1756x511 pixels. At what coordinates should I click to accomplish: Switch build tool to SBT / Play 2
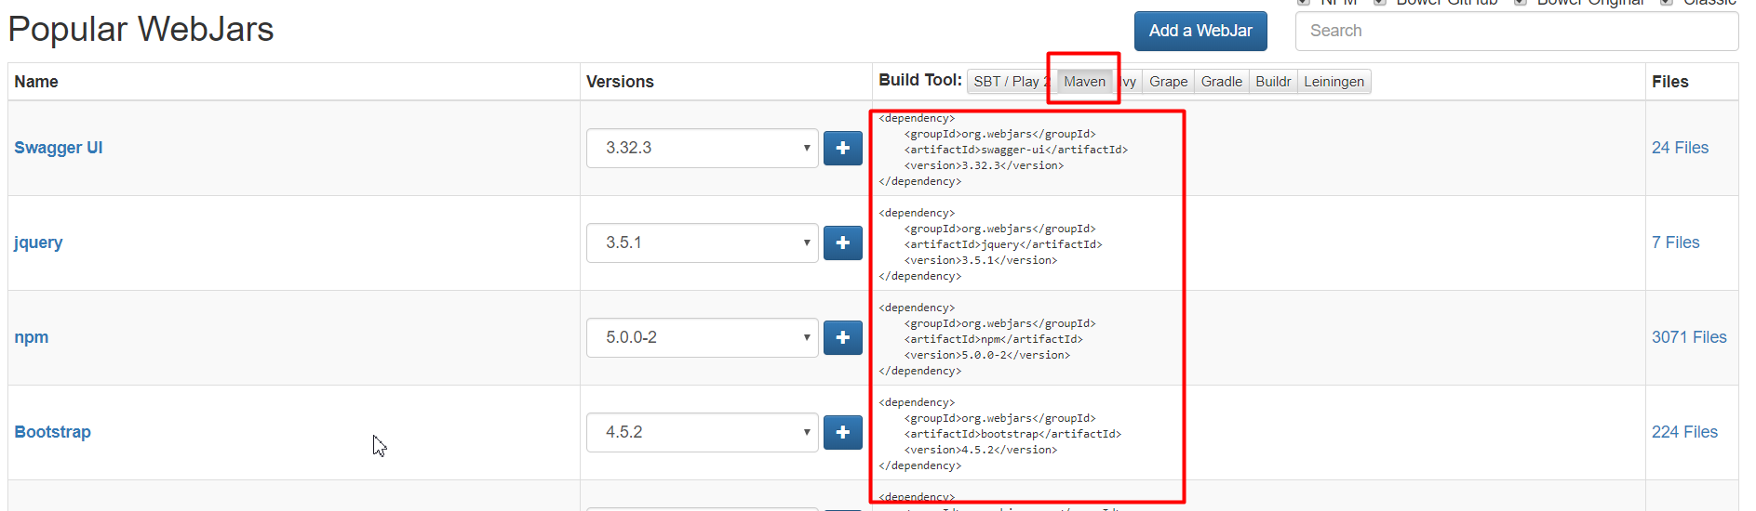(x=1009, y=82)
